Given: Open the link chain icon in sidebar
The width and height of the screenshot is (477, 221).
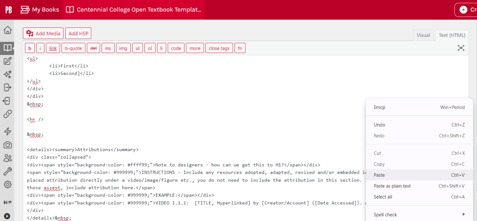Looking at the screenshot, I should click(x=7, y=114).
